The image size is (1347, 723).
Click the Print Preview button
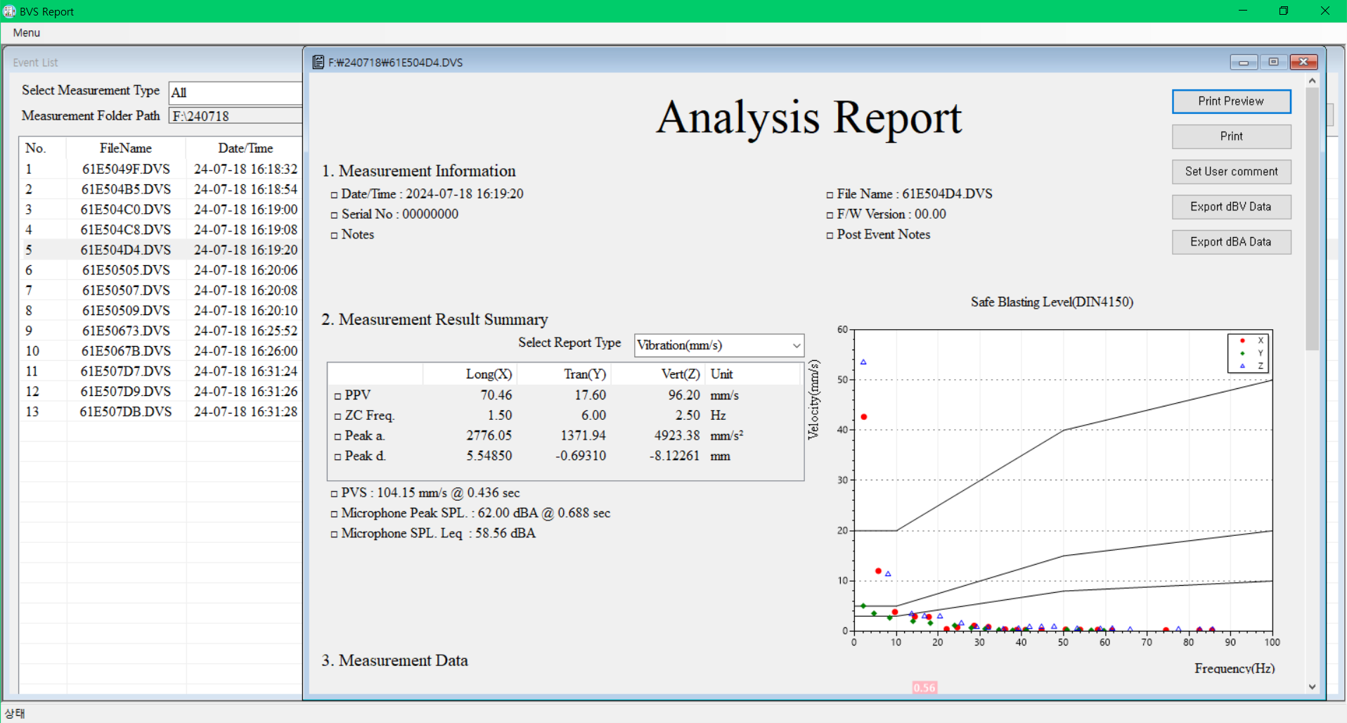click(1231, 101)
